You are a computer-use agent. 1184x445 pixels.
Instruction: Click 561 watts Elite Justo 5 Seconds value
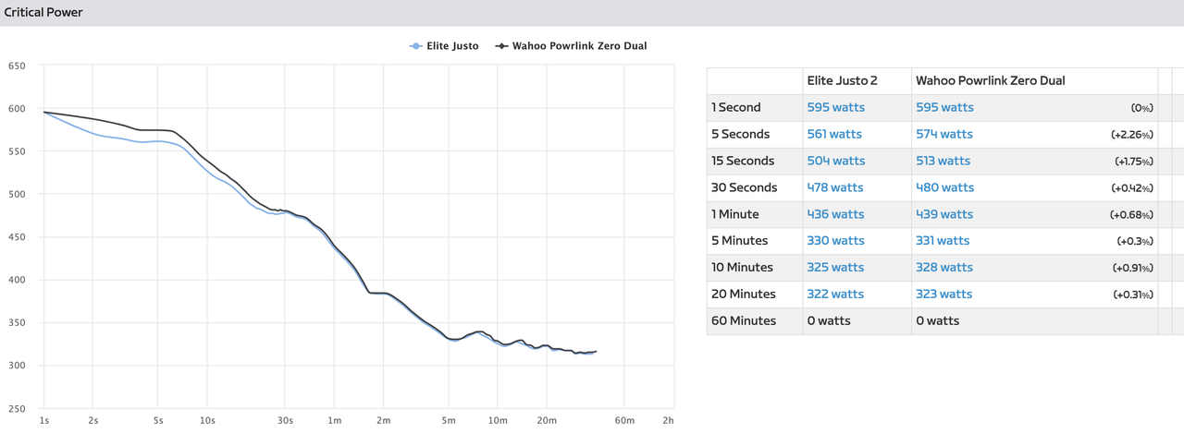tap(834, 134)
